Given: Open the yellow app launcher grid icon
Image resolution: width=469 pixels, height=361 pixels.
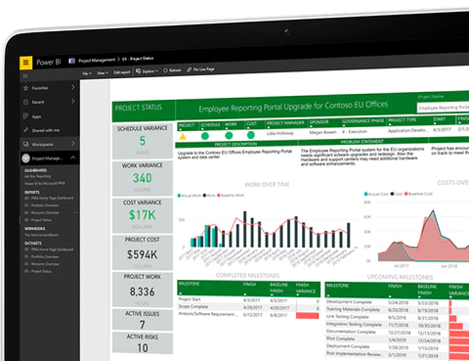Looking at the screenshot, I should [x=26, y=63].
